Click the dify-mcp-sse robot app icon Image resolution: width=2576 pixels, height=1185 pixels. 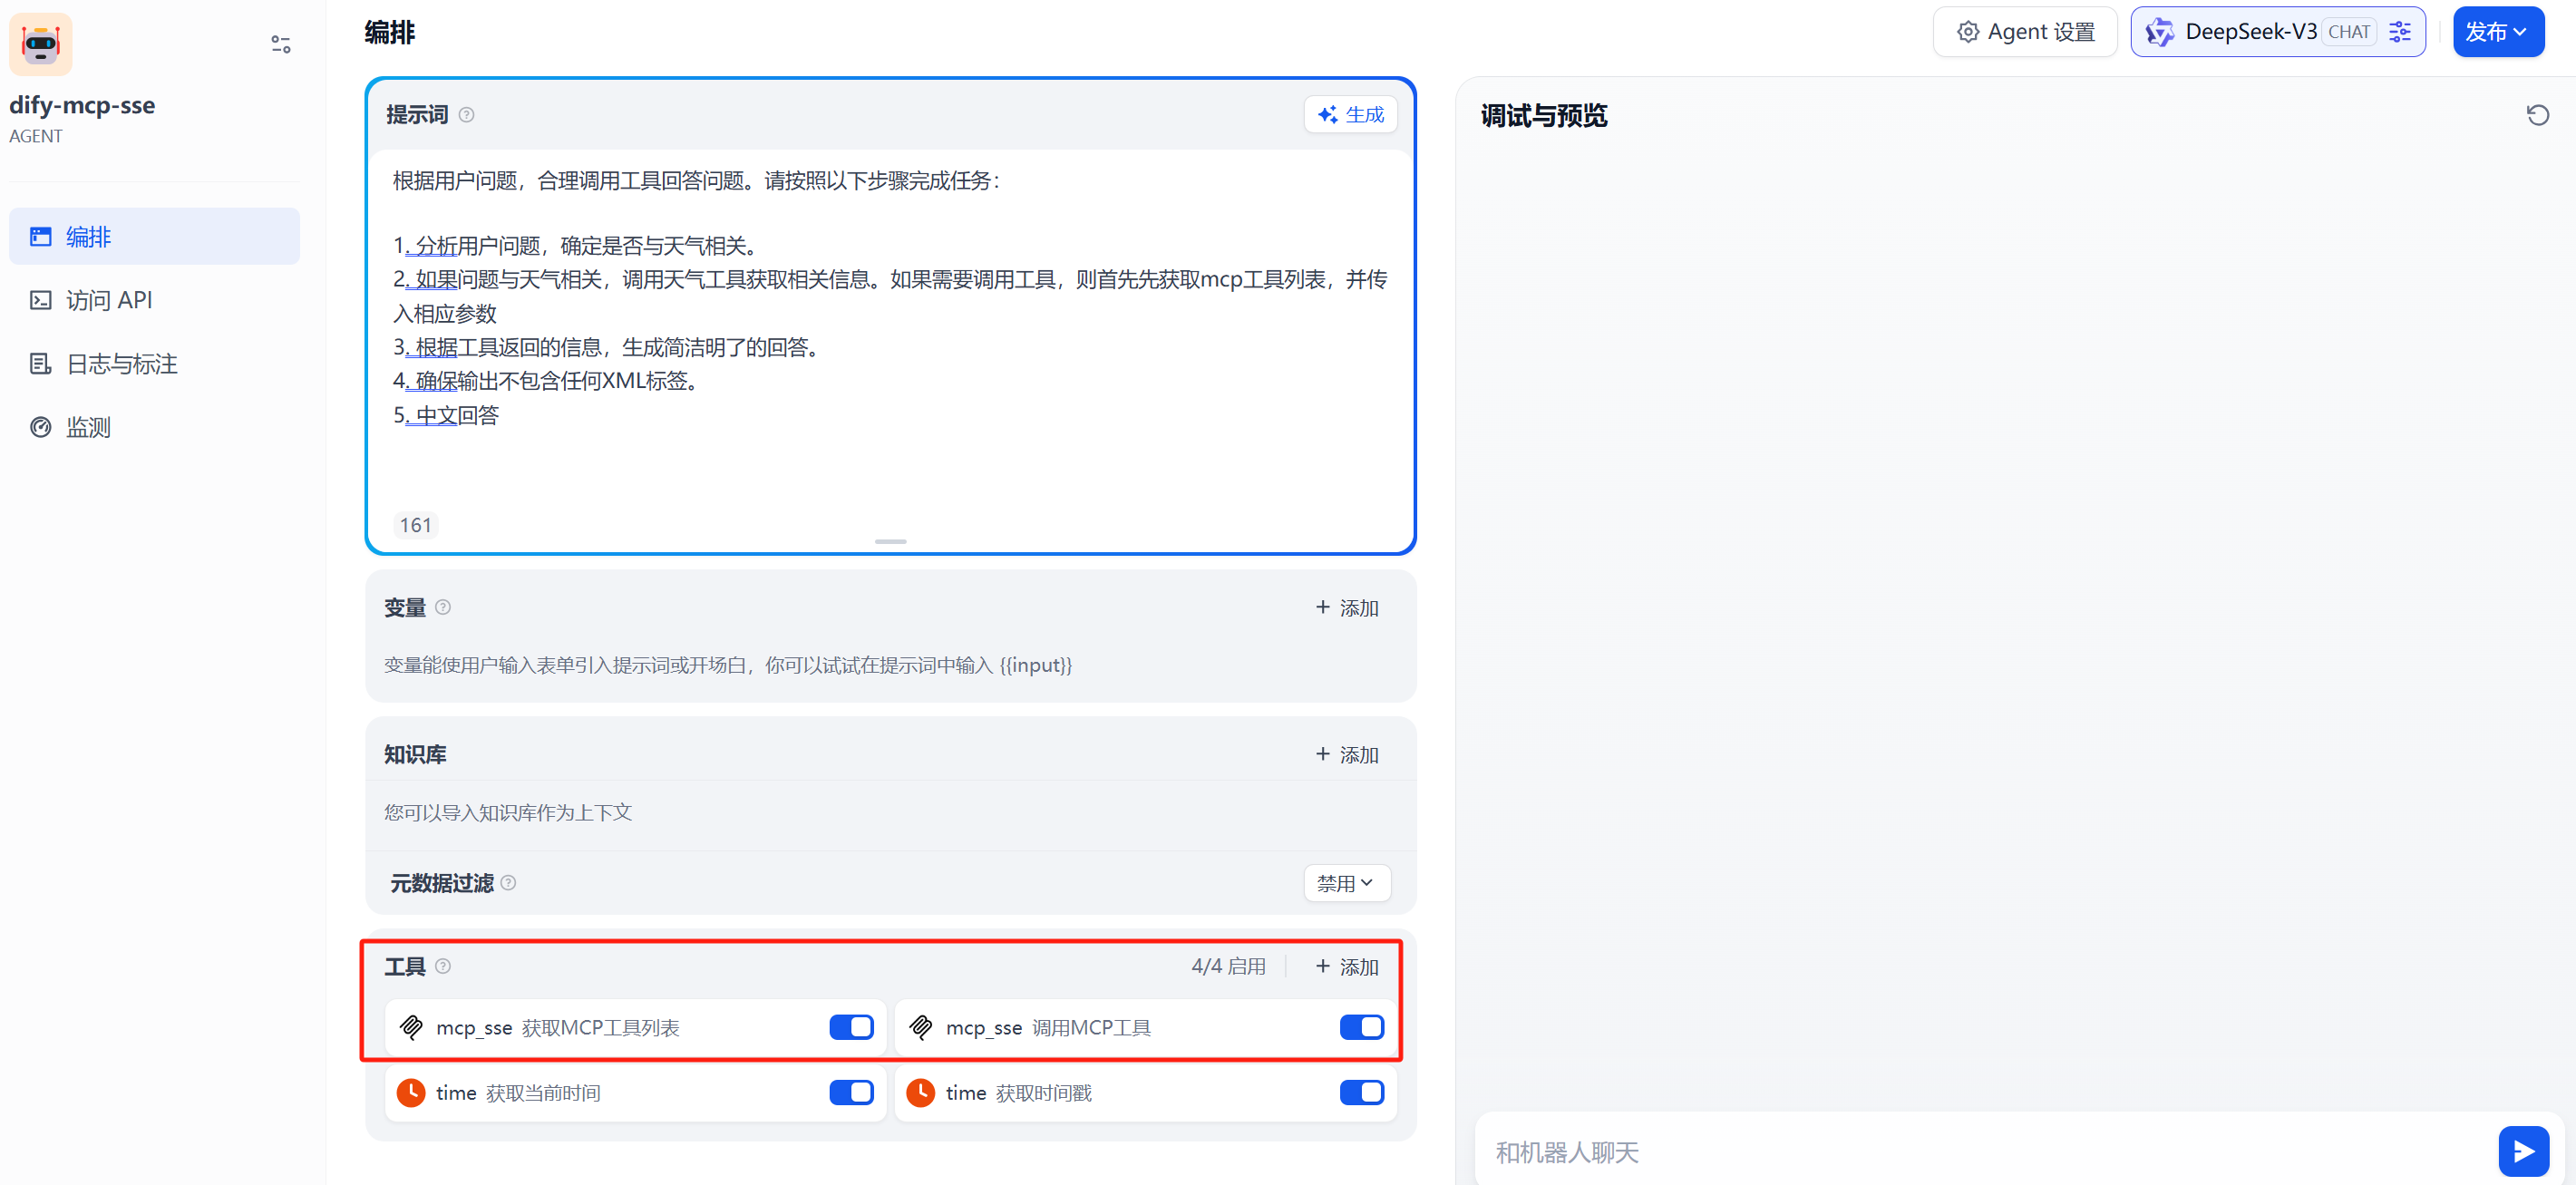pos(41,44)
